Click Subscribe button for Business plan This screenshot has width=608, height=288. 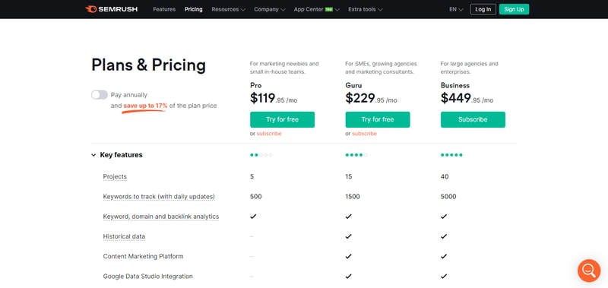(473, 119)
